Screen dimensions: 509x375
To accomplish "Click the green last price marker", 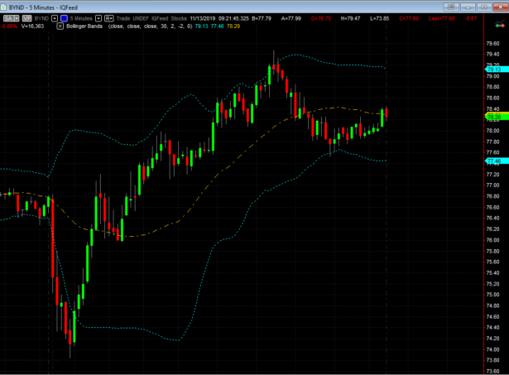I will (x=495, y=117).
